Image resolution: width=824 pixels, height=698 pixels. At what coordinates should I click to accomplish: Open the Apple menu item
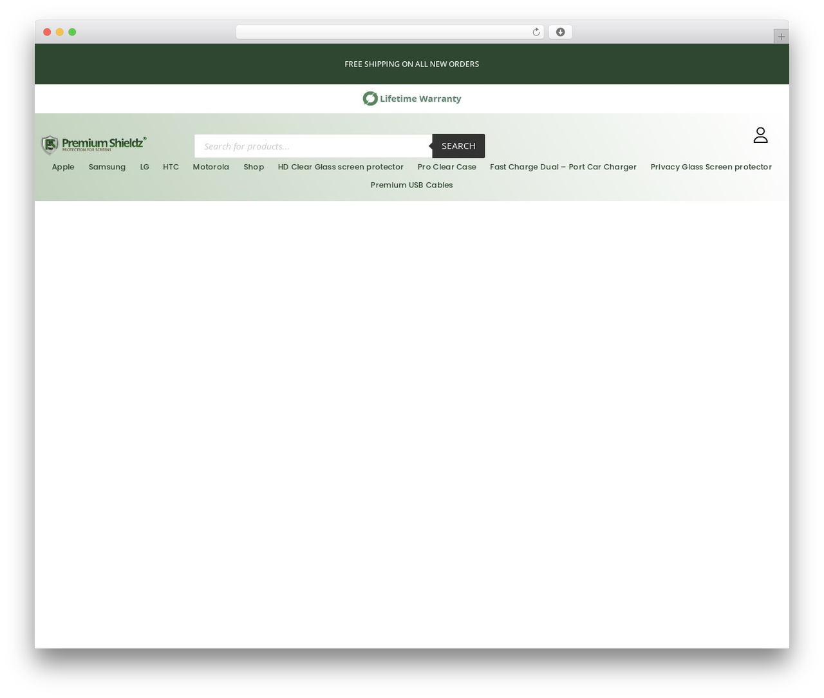(x=63, y=167)
